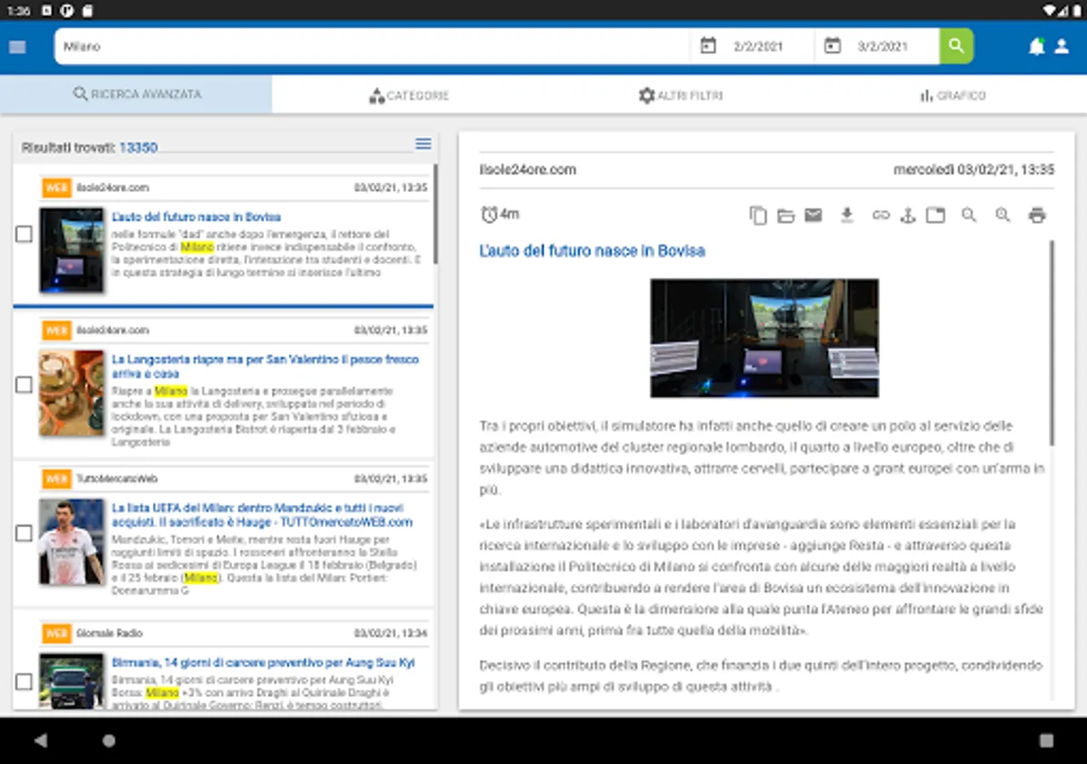Image resolution: width=1087 pixels, height=764 pixels.
Task: Open the calendar icon for end date 3/2/2021
Action: [x=832, y=46]
